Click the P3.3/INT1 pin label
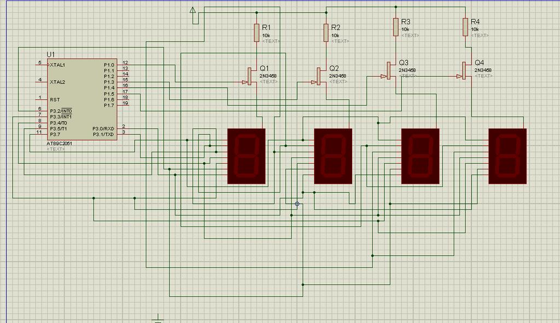The image size is (560, 323). [x=61, y=117]
